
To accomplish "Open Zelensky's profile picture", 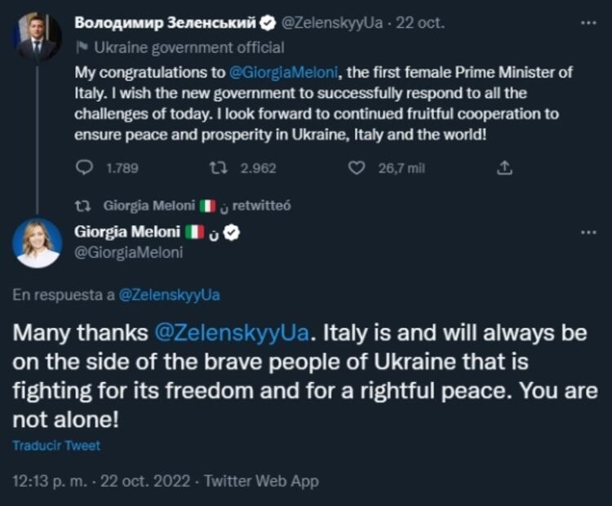I will pyautogui.click(x=37, y=38).
